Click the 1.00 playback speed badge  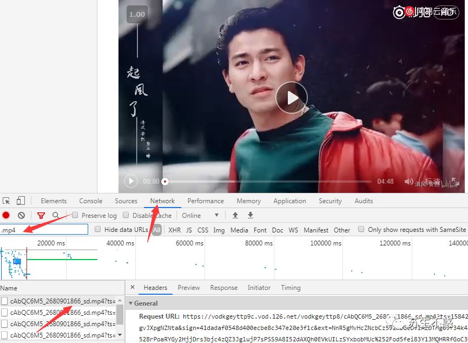[x=137, y=14]
